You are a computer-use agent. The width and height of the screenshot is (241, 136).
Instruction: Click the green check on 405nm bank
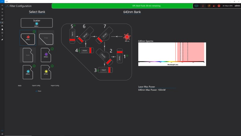coord(52,49)
